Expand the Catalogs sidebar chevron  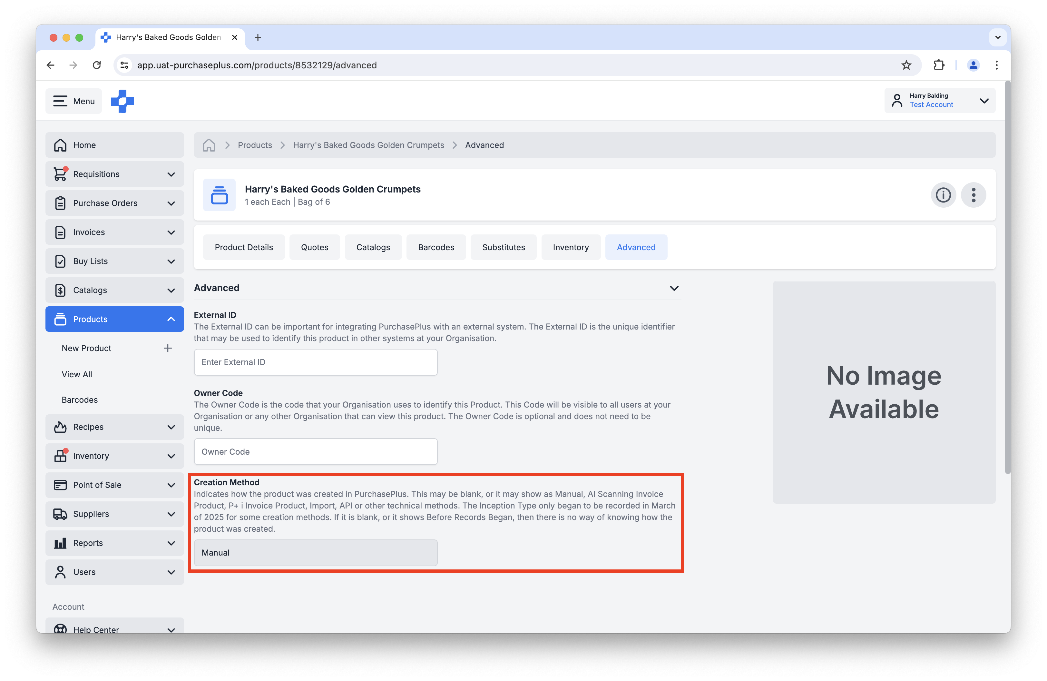coord(171,290)
